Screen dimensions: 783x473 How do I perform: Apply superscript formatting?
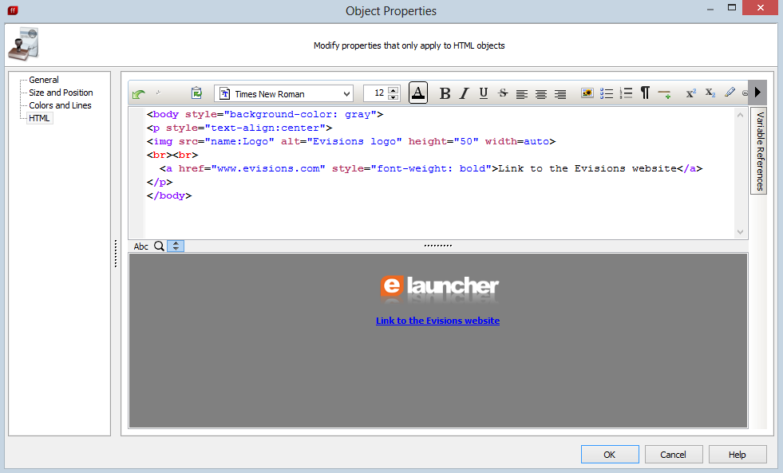(x=691, y=93)
